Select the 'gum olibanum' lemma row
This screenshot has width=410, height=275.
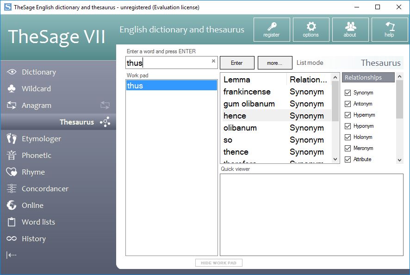[276, 104]
